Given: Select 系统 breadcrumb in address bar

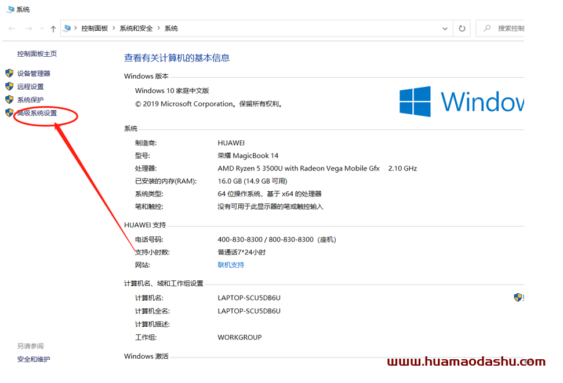Looking at the screenshot, I should pos(171,28).
